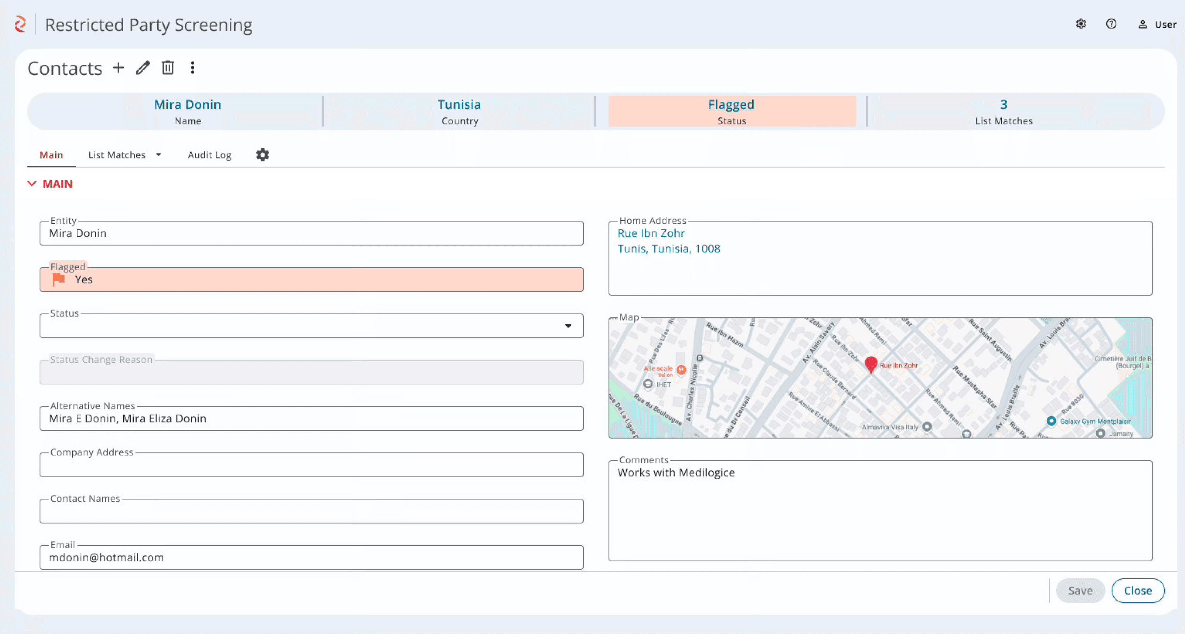Click the Flagged status link

click(731, 104)
